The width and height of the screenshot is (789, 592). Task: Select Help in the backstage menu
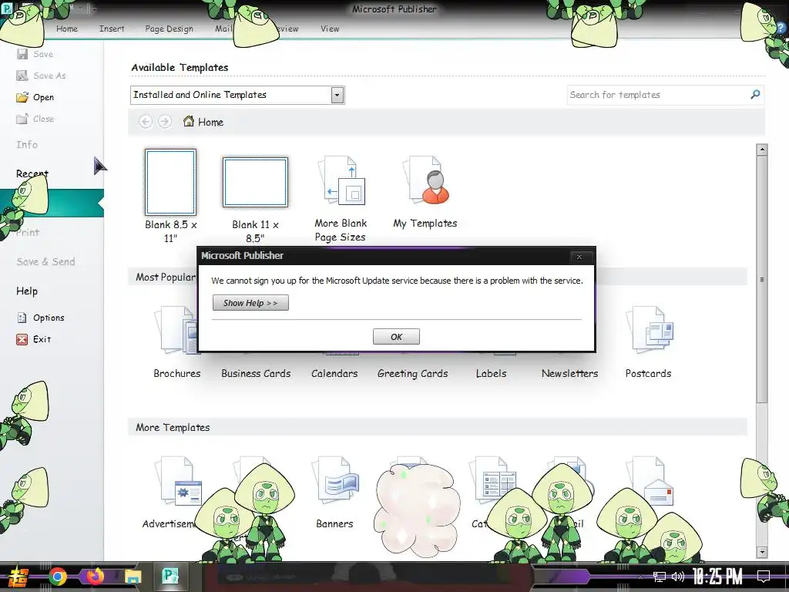point(27,291)
